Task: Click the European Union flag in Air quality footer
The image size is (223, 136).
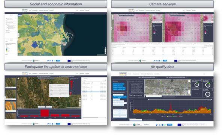Action: point(180,125)
